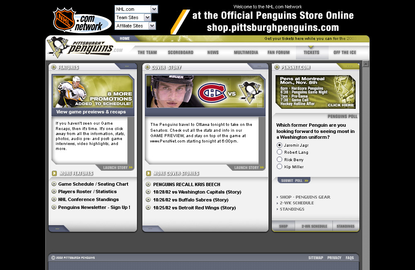Click bullet icon beside Game Schedule / Seating Chart
Image resolution: width=415 pixels, height=270 pixels.
coord(54,184)
